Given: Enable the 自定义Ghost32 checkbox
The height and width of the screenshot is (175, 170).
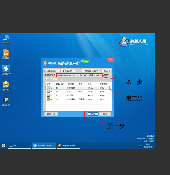Looking at the screenshot, I should [x=82, y=71].
